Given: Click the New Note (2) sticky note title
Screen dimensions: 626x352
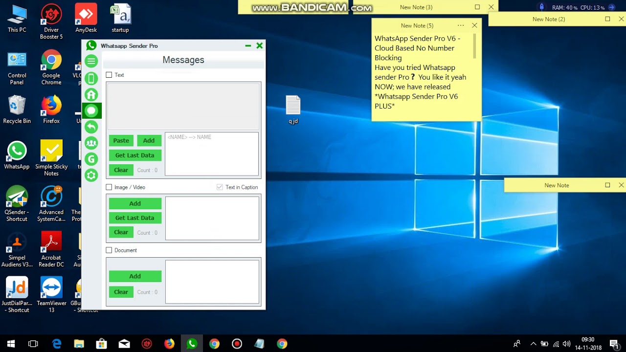Looking at the screenshot, I should point(548,19).
